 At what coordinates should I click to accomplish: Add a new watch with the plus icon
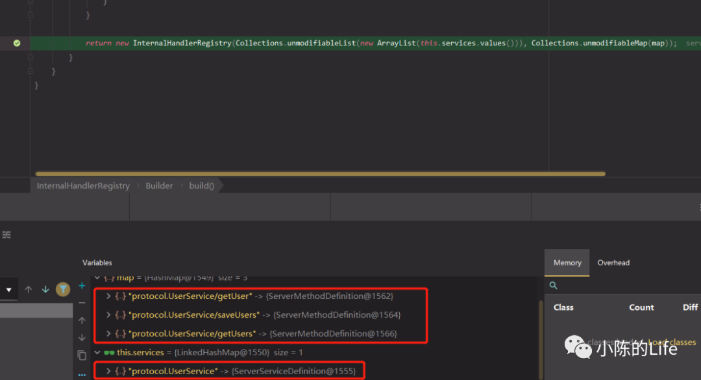(82, 286)
